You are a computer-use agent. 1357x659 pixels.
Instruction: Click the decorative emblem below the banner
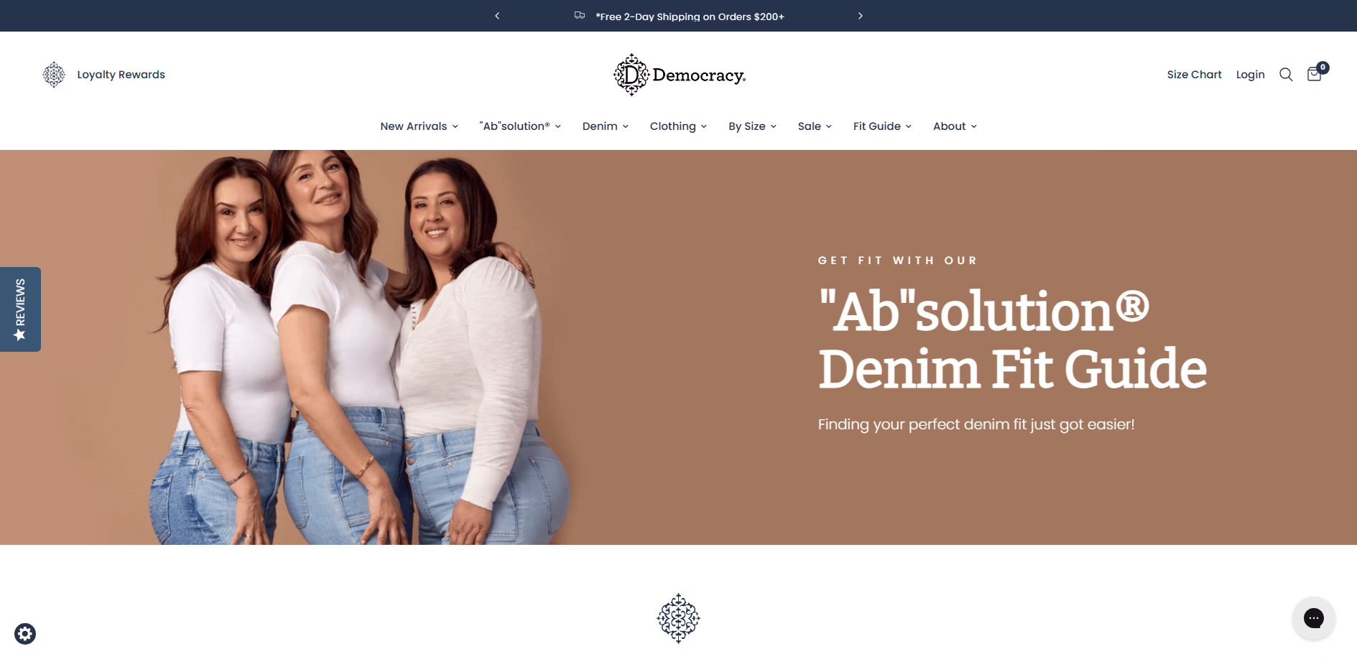[x=678, y=618]
